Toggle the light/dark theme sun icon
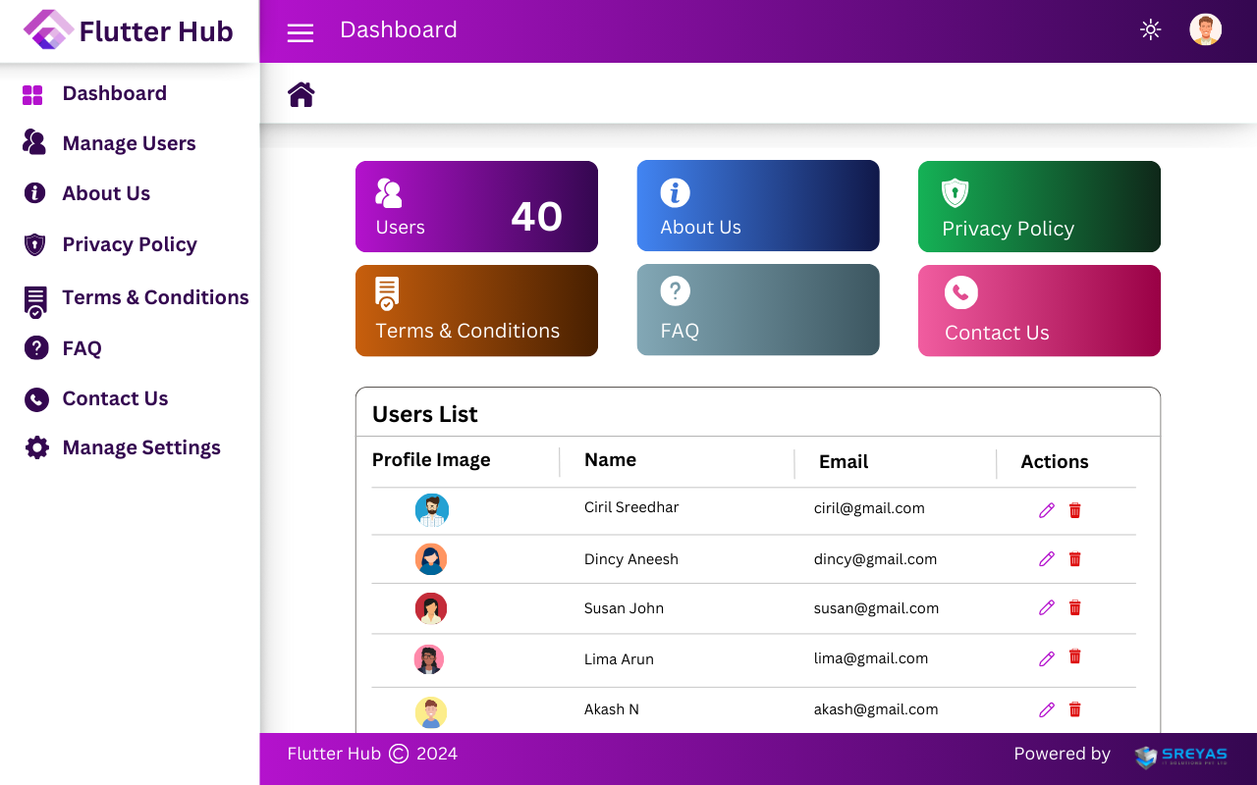Screen dimensions: 1257x785 (1150, 29)
